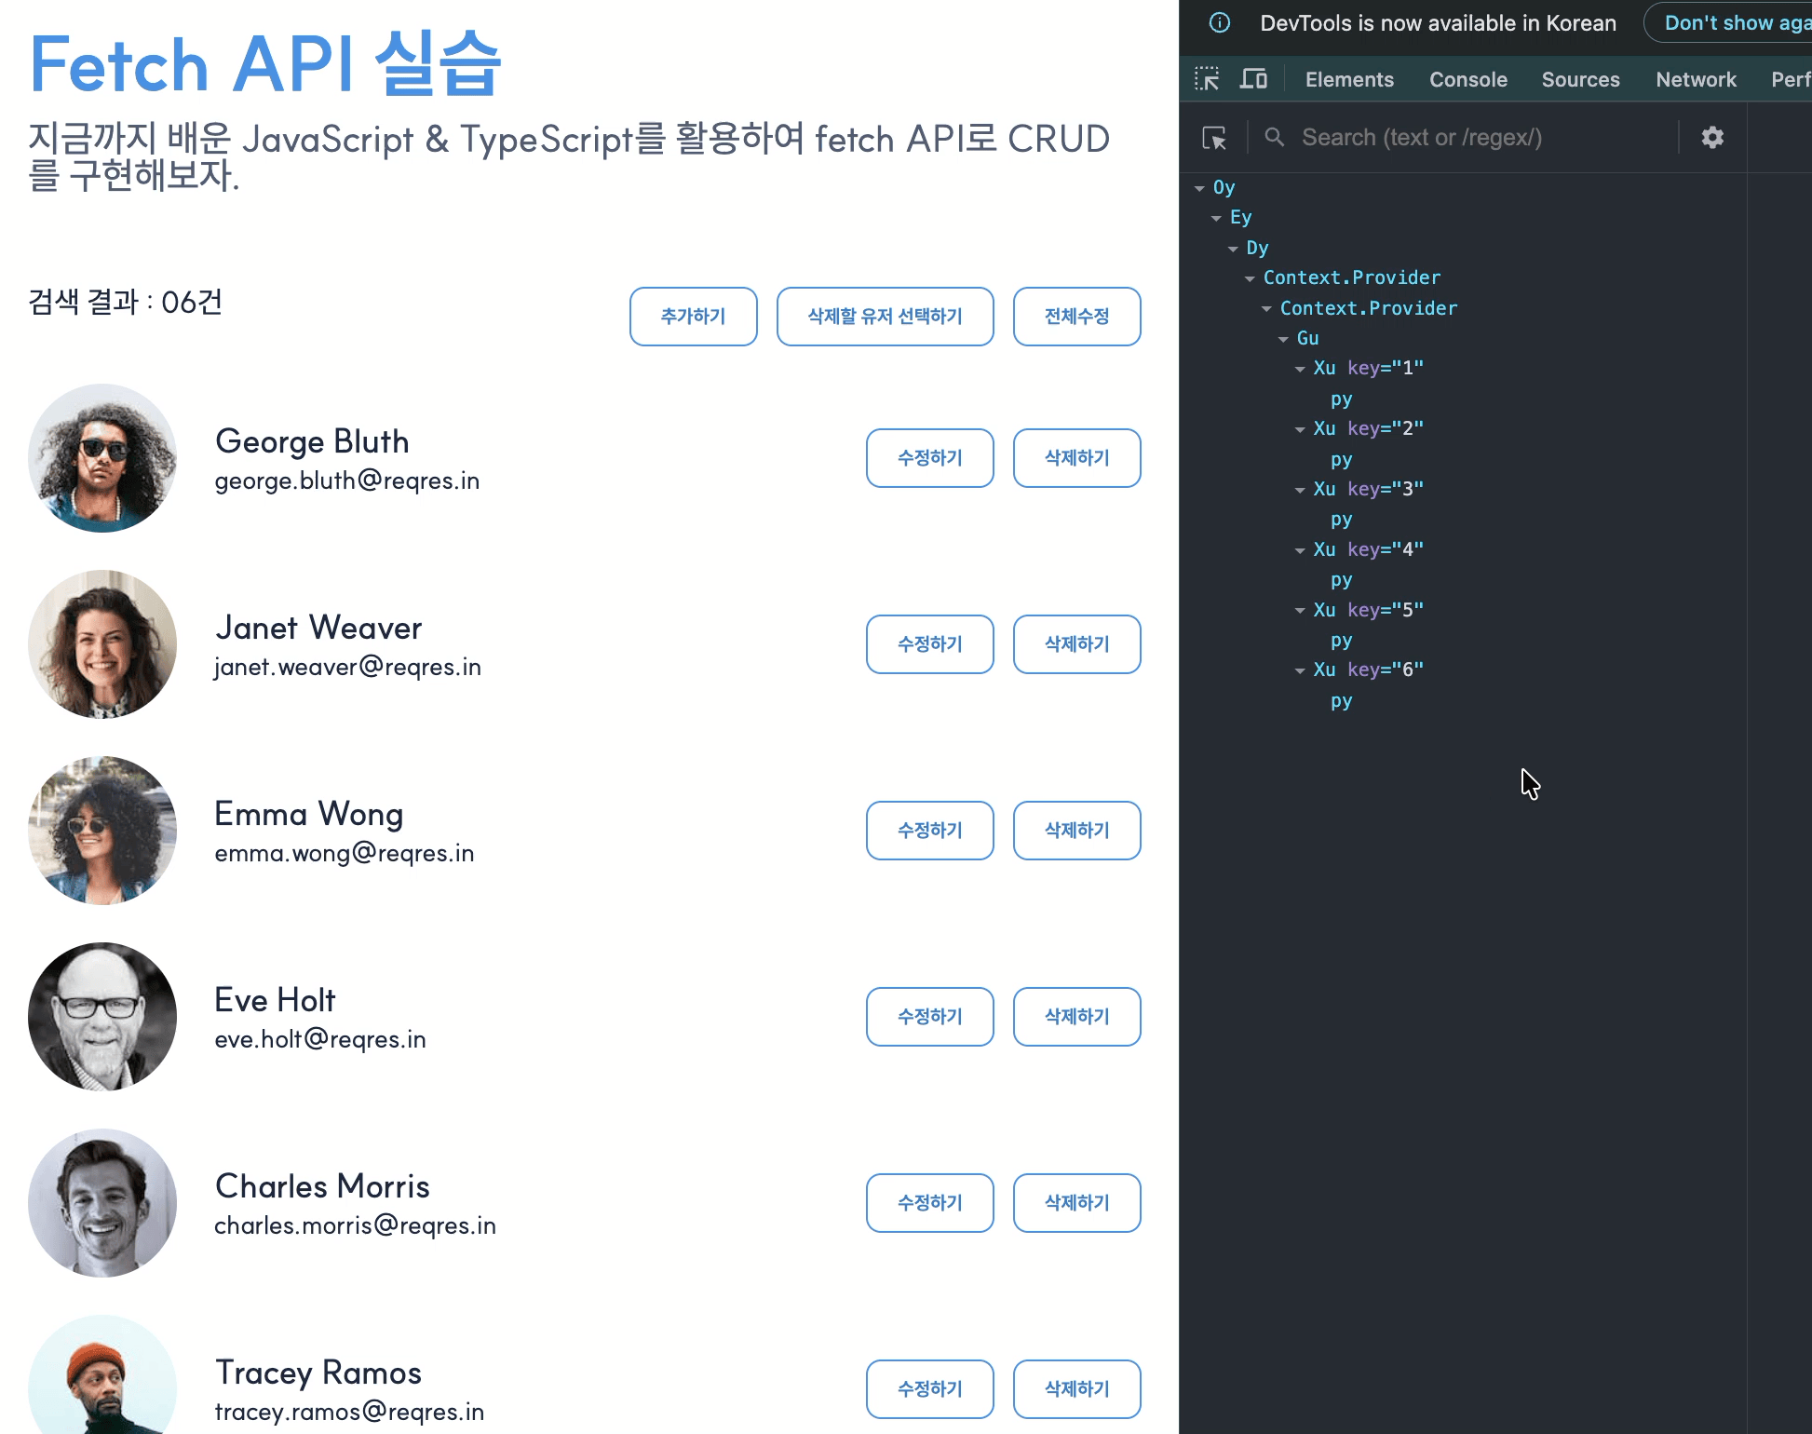Click the 추가하기 button
1812x1434 pixels.
pos(693,317)
